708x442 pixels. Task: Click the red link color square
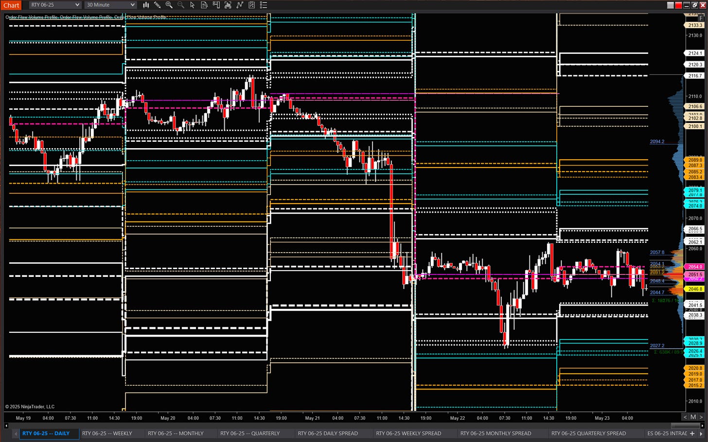(678, 5)
